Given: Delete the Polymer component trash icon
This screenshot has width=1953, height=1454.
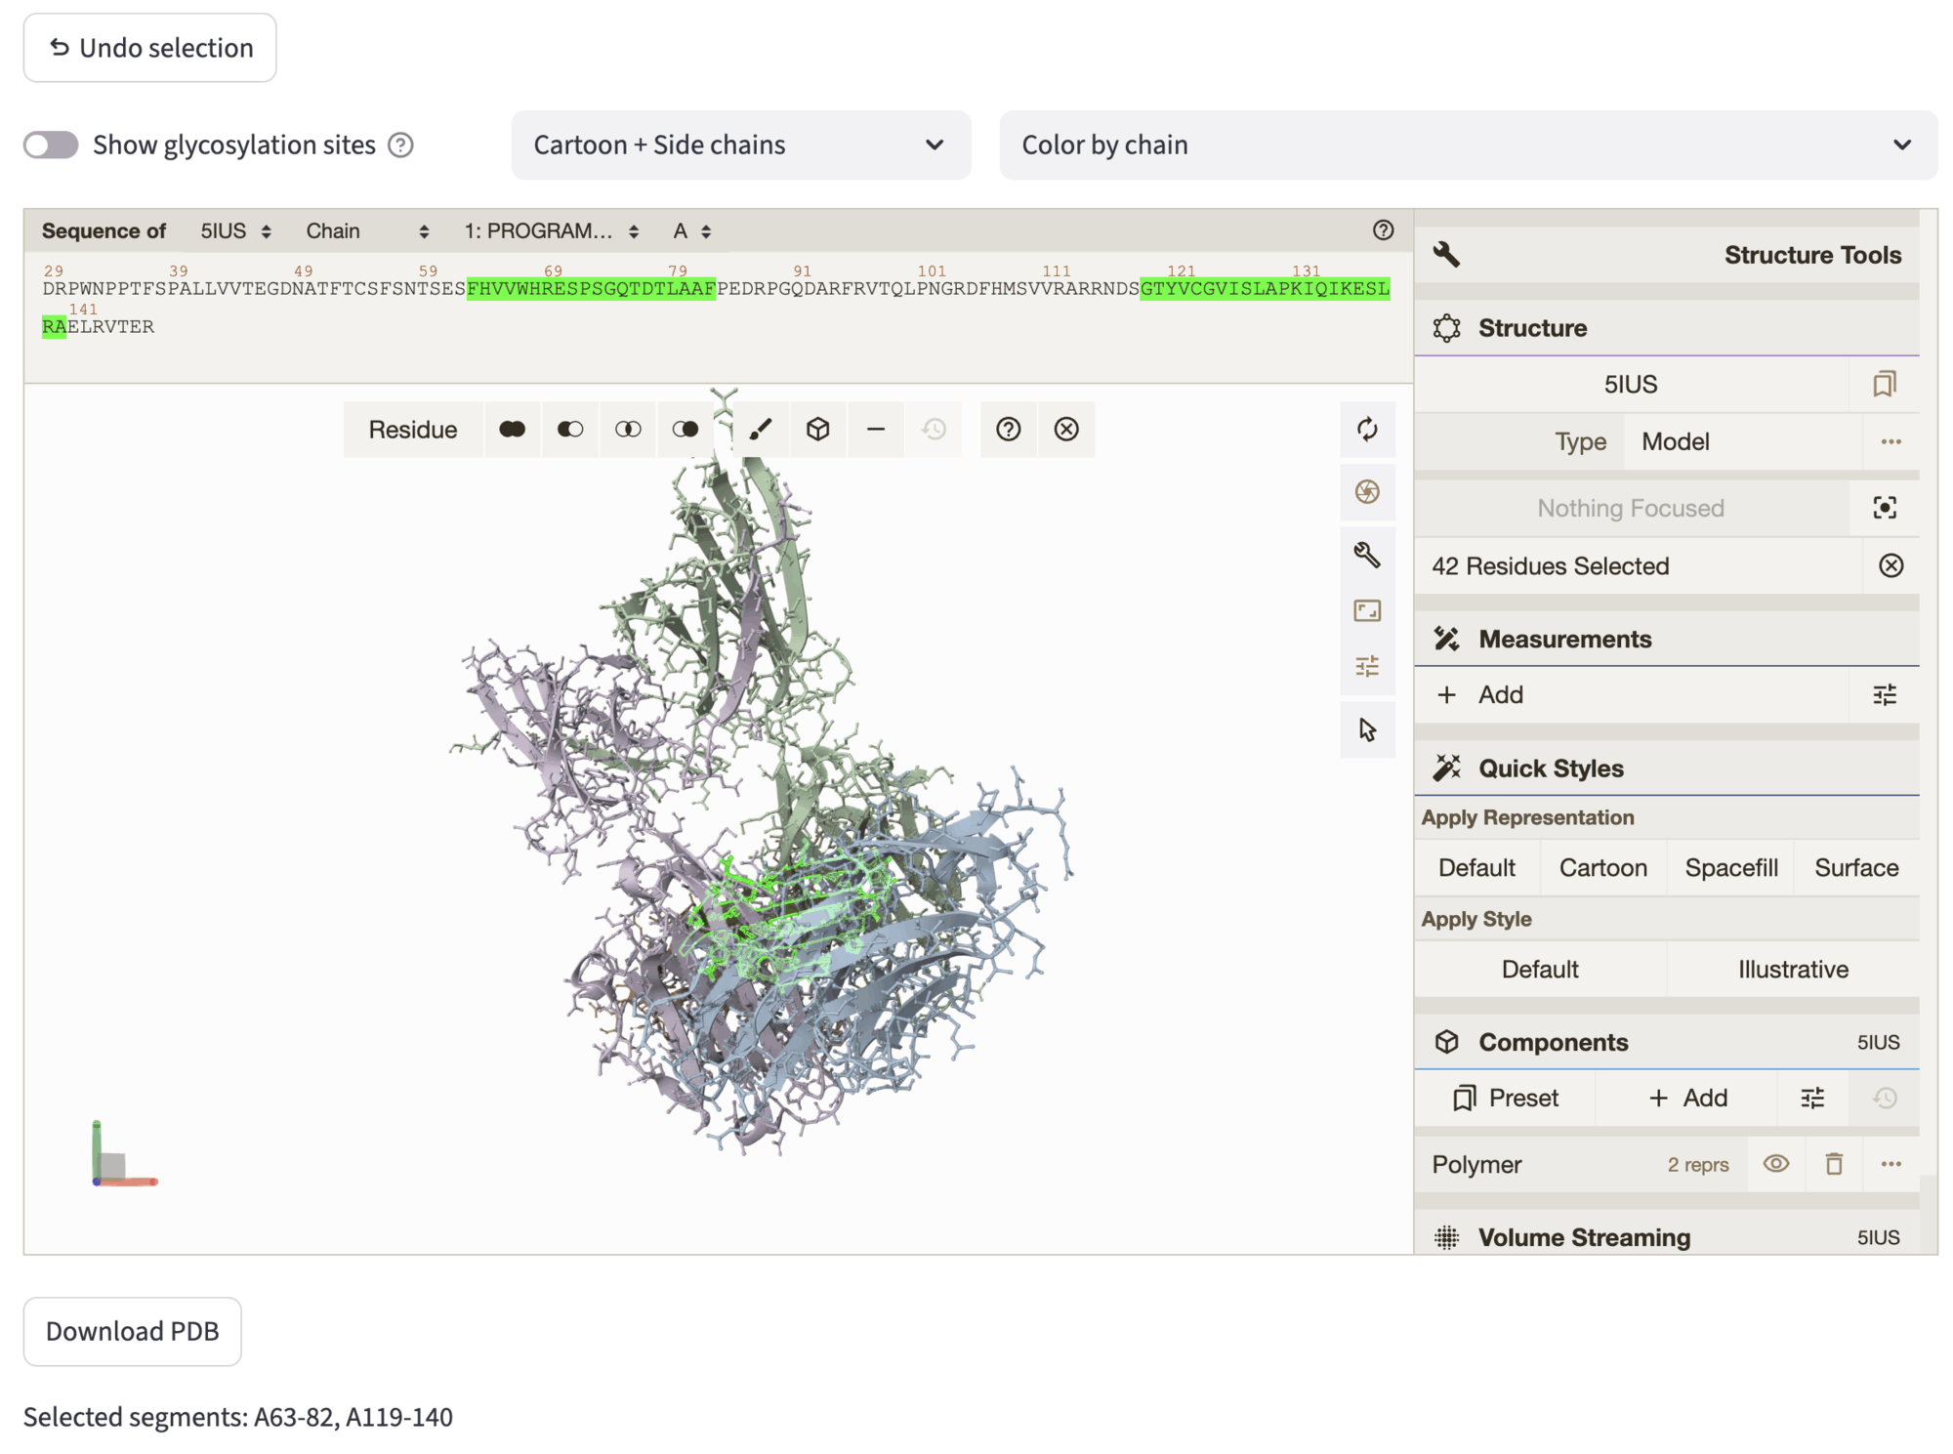Looking at the screenshot, I should point(1833,1164).
